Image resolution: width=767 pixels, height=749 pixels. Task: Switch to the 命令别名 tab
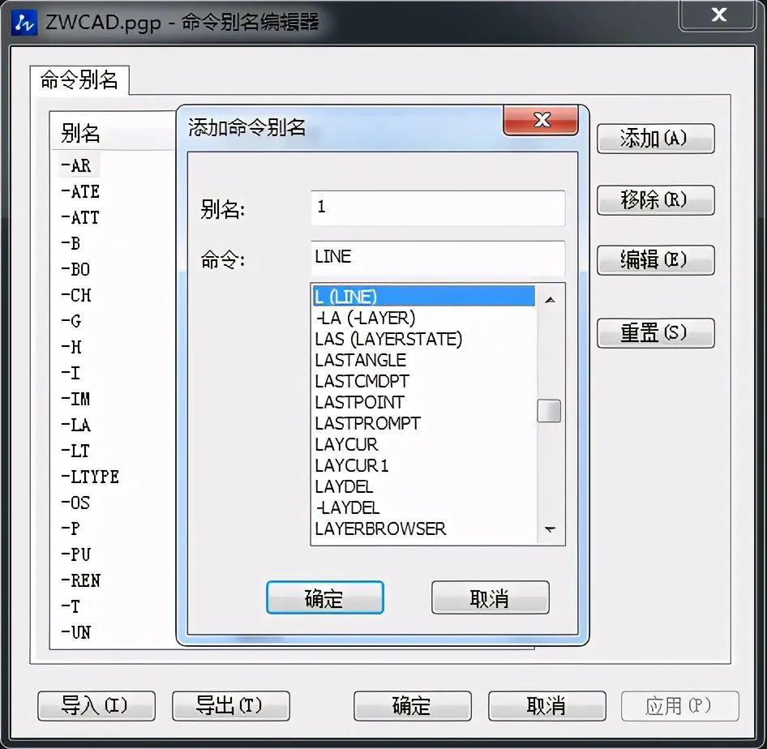coord(79,79)
